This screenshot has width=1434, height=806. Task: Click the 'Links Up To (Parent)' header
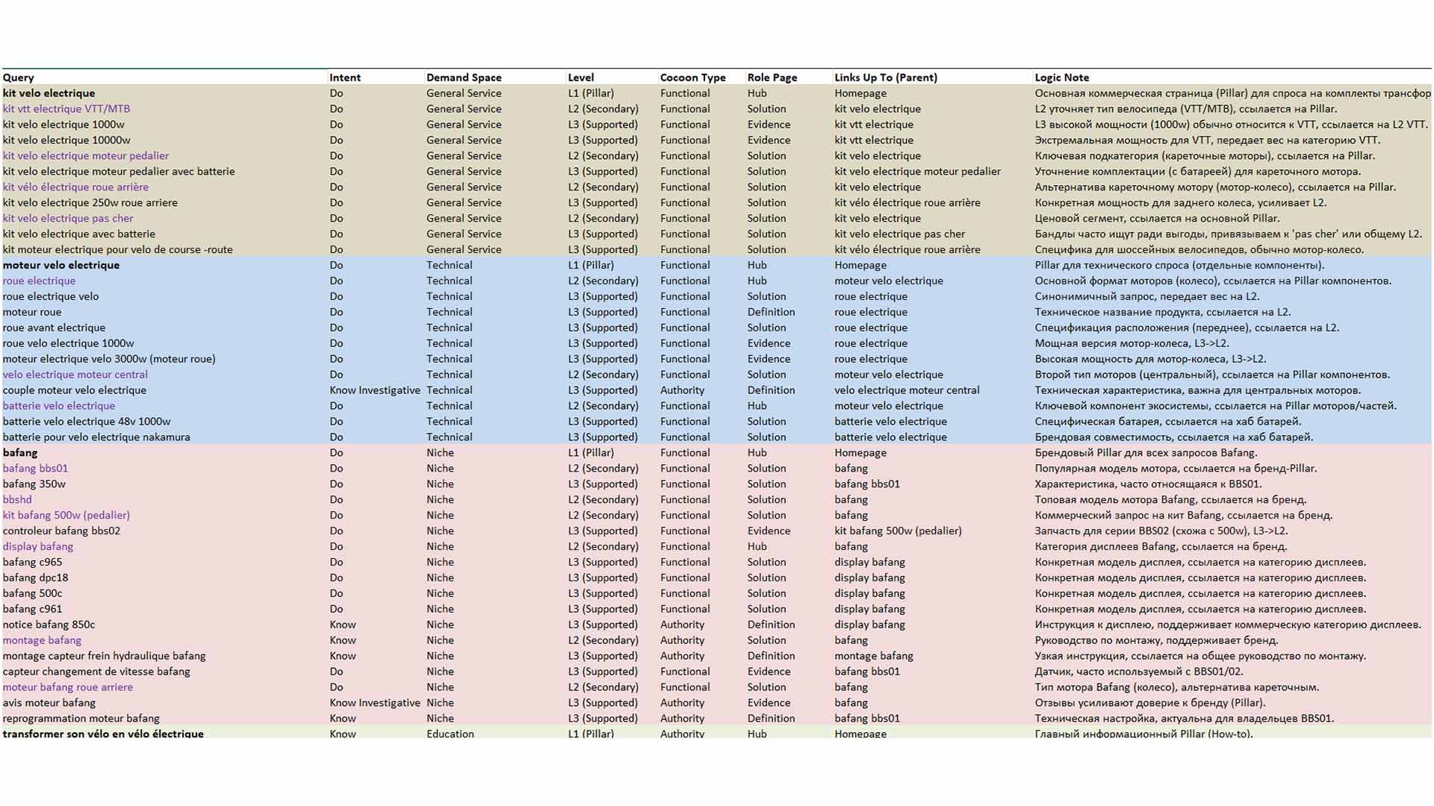(x=885, y=78)
